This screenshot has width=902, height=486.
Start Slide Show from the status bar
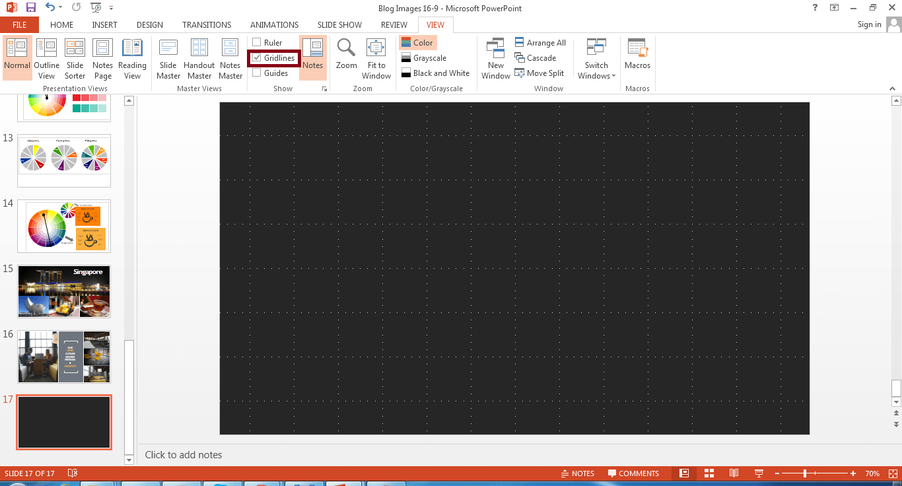click(759, 473)
